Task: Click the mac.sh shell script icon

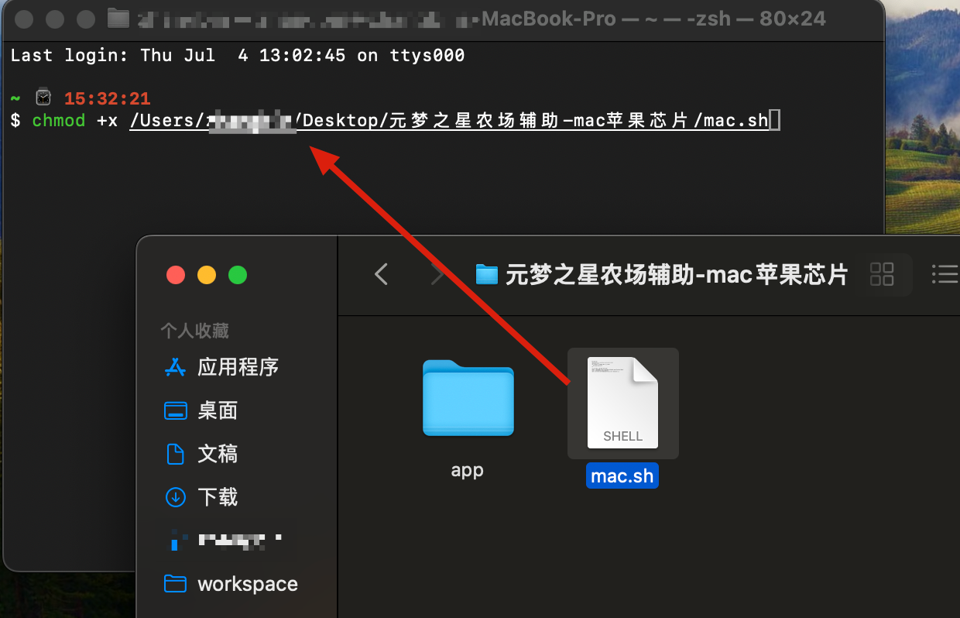Action: click(x=622, y=403)
